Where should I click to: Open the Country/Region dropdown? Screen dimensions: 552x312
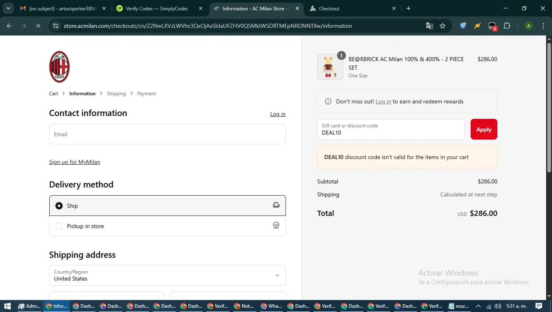point(167,276)
